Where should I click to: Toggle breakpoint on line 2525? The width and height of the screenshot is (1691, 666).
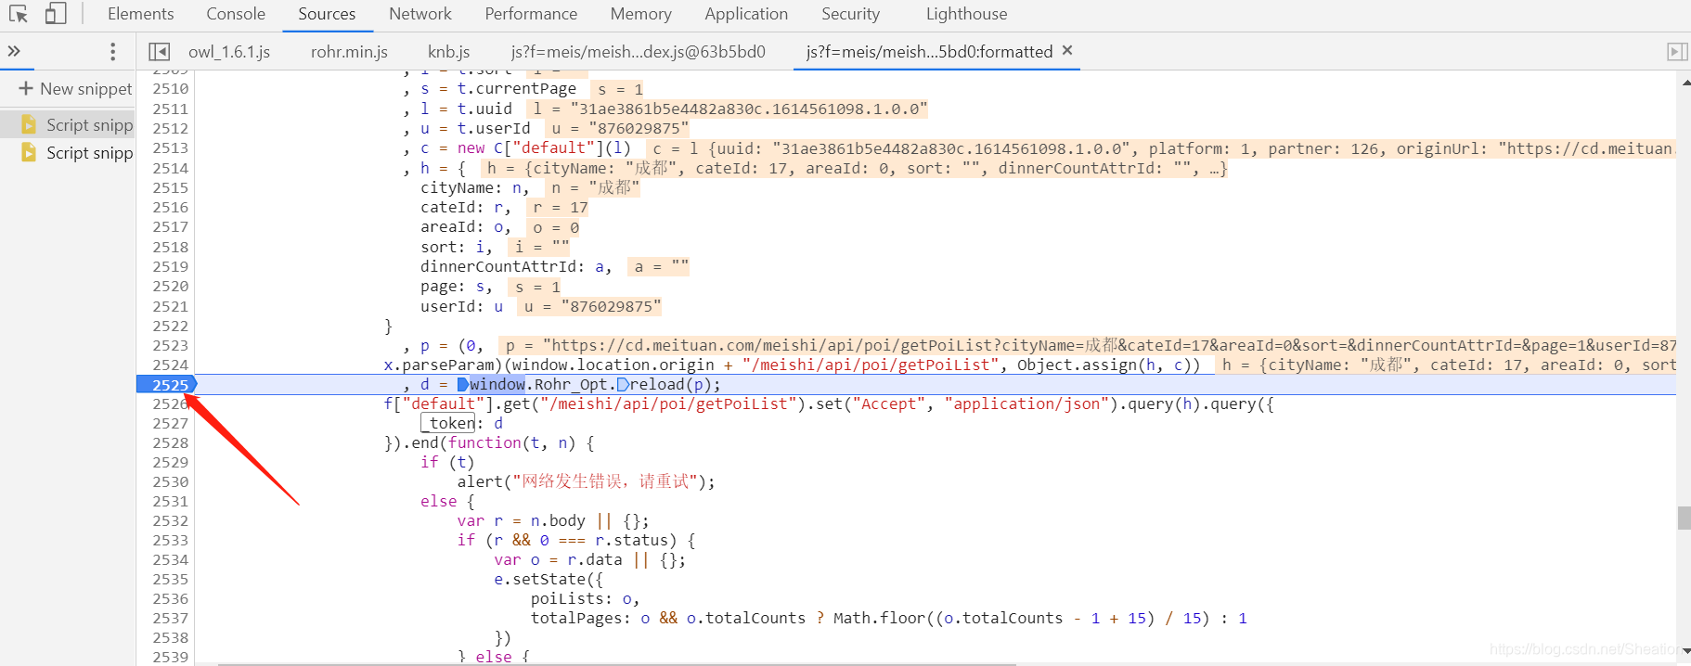[x=170, y=385]
